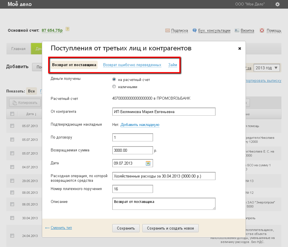The width and height of the screenshot is (288, 247).
Task: Close the dialog with the X button
Action: point(240,48)
